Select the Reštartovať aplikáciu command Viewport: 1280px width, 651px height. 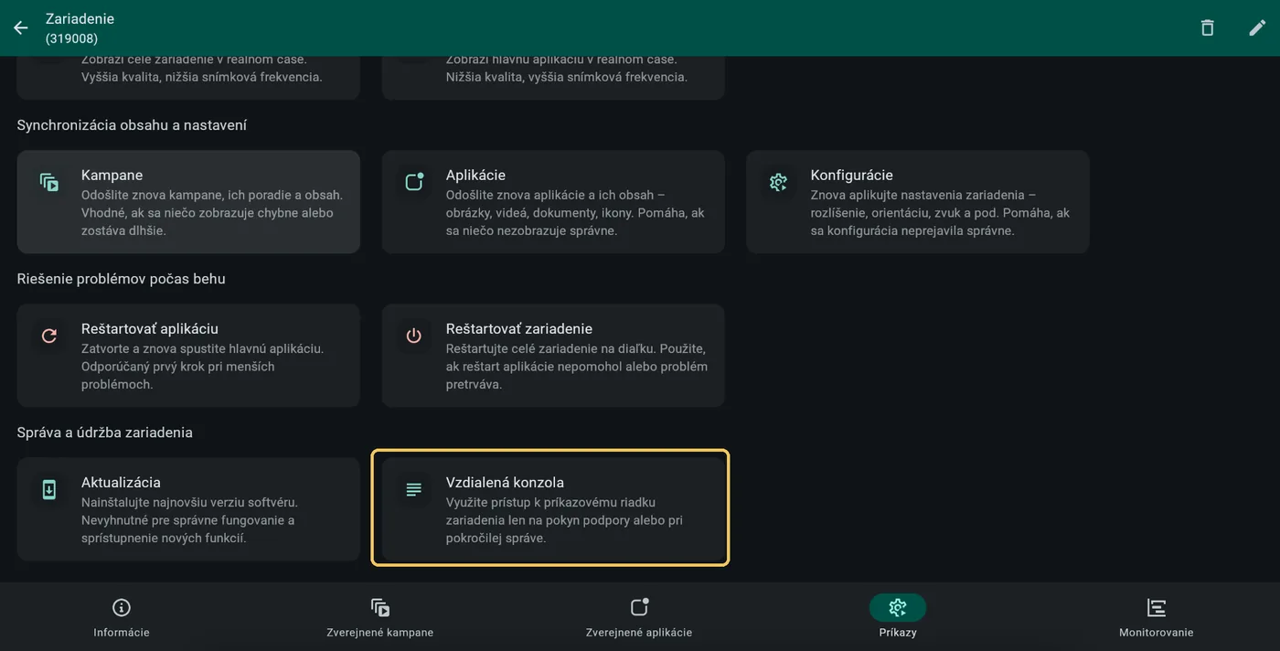point(188,356)
